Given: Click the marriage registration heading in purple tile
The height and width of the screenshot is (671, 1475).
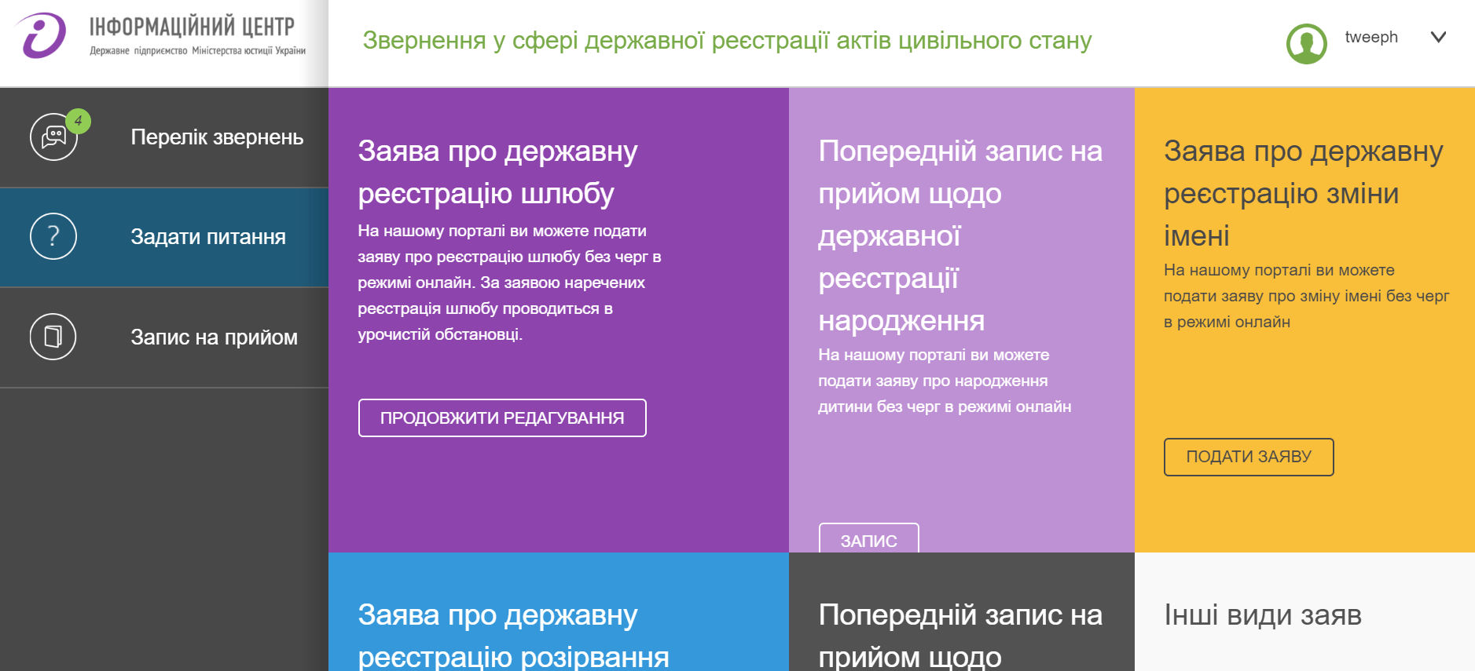Looking at the screenshot, I should point(497,172).
